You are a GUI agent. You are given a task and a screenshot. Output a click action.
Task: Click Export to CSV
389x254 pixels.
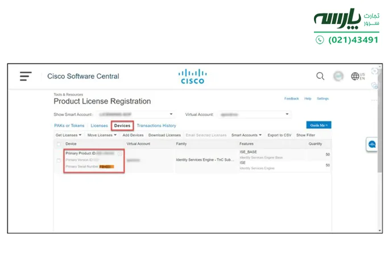coord(279,135)
